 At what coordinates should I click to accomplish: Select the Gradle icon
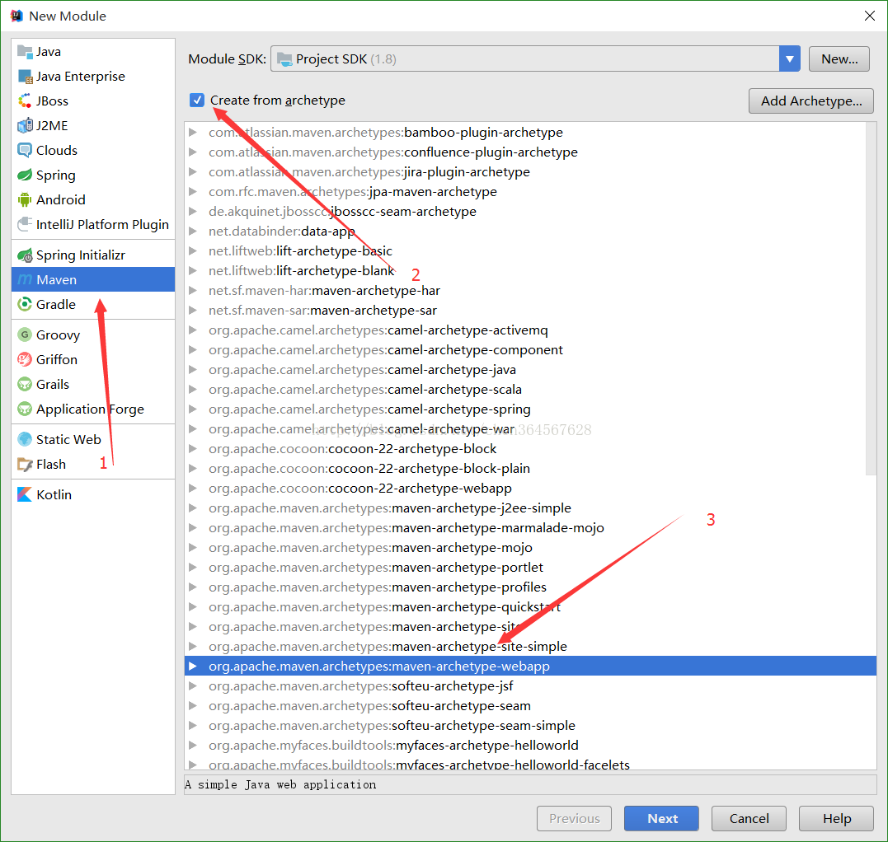point(25,305)
